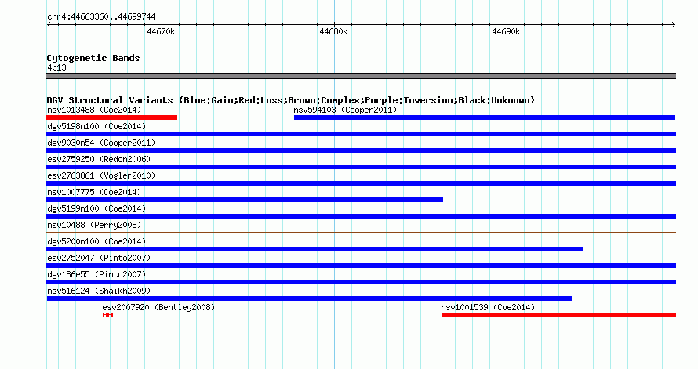Click the dgv9030n54 blue bar
The image size is (698, 369).
361,150
